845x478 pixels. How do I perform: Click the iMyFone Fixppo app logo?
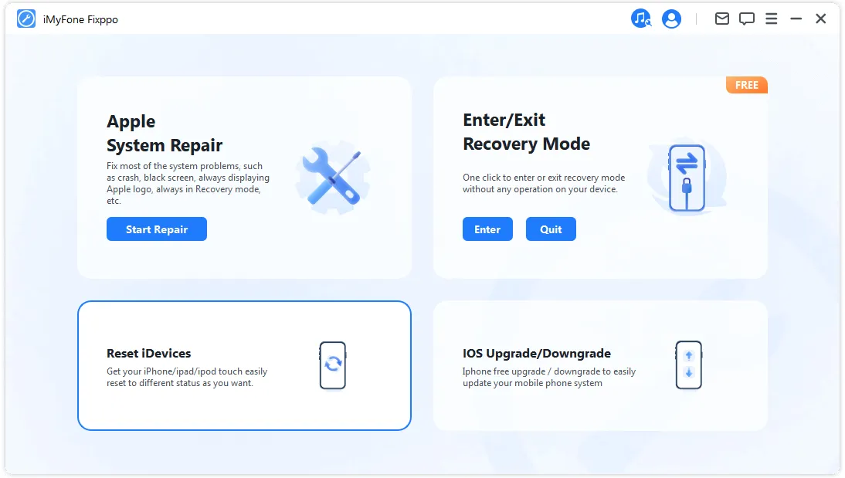click(x=25, y=19)
